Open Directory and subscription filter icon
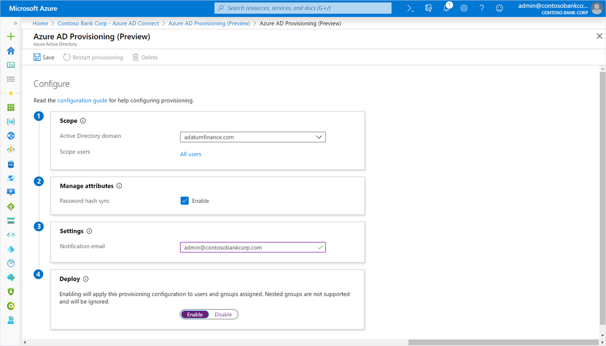This screenshot has height=346, width=606. point(428,8)
